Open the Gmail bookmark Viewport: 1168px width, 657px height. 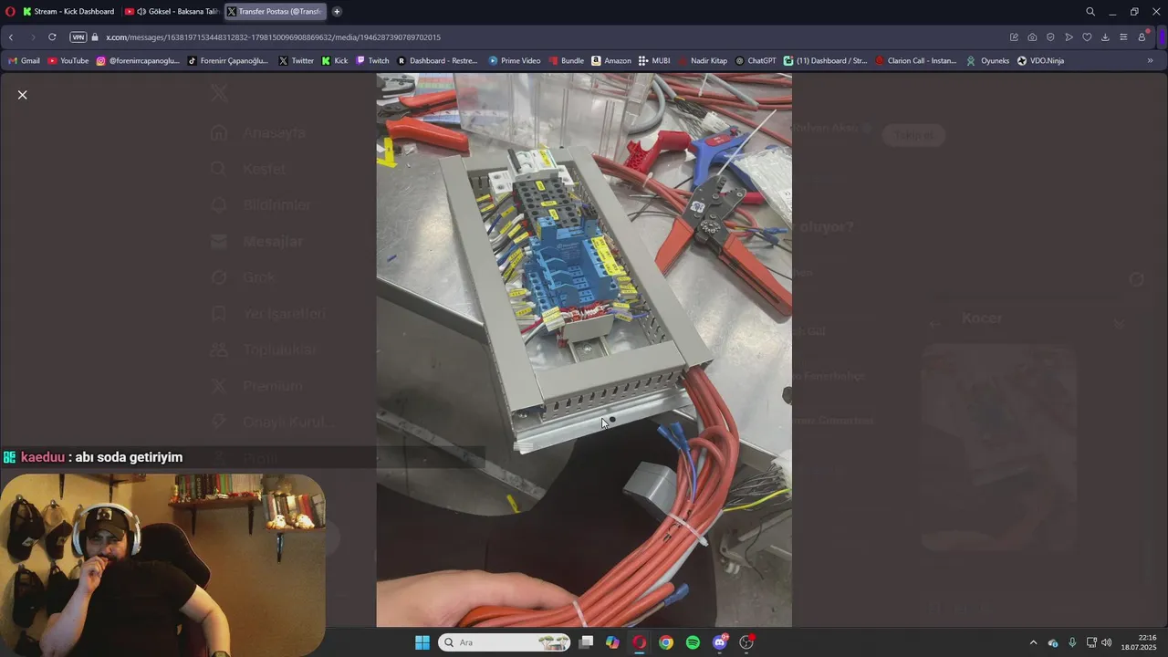pyautogui.click(x=24, y=61)
